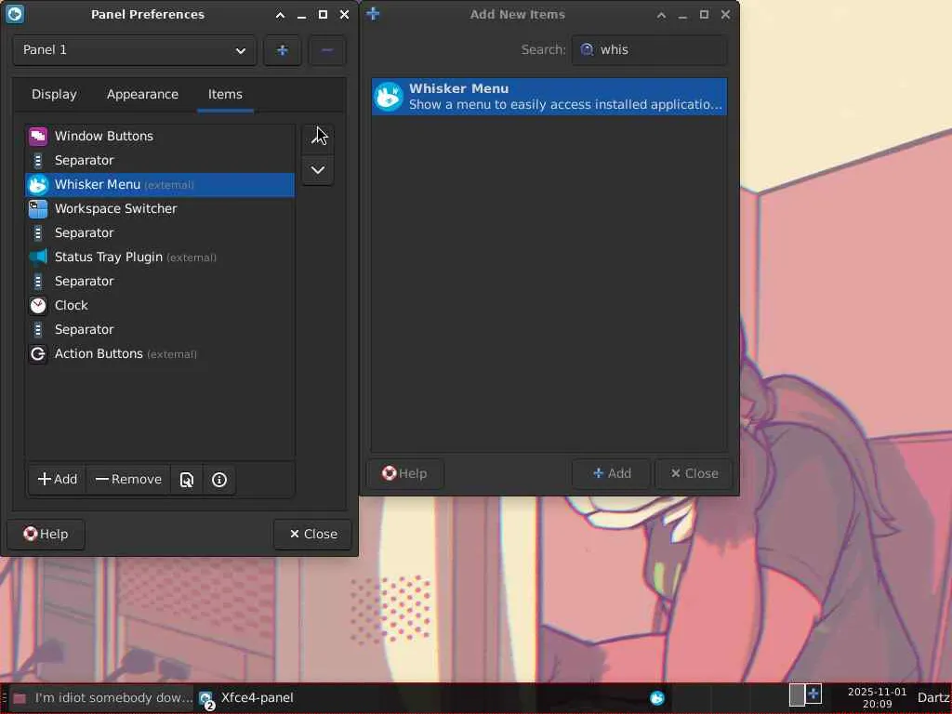Select Whisker Menu item in Items list

tap(160, 185)
